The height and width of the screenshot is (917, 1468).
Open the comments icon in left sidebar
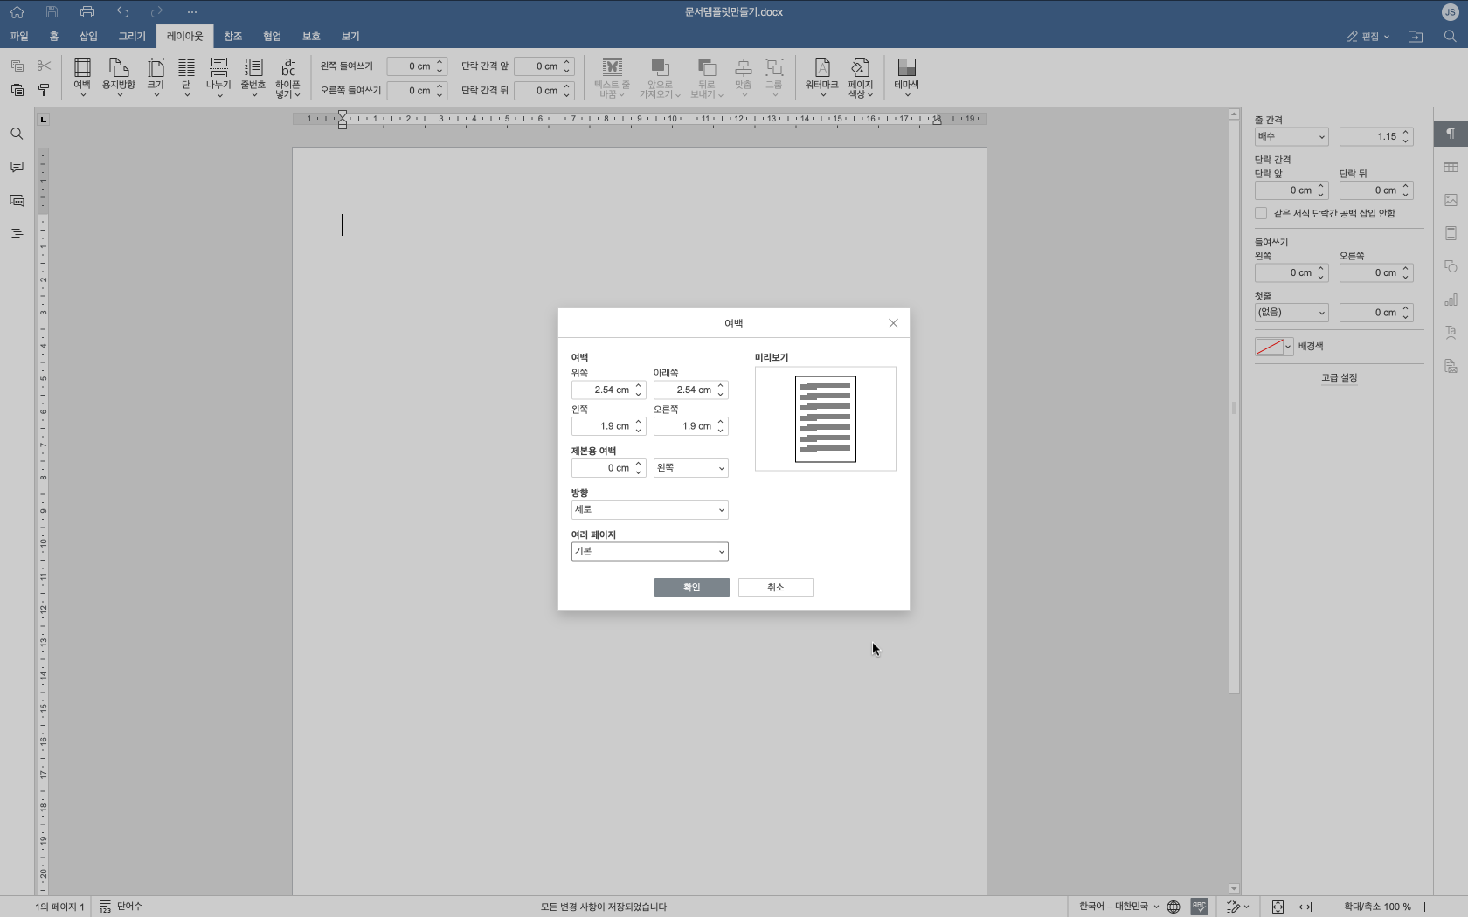click(x=17, y=167)
